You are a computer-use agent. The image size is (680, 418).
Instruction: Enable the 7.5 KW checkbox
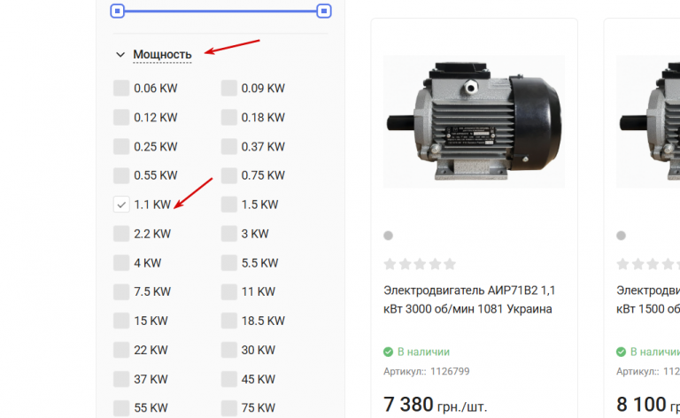click(x=121, y=291)
